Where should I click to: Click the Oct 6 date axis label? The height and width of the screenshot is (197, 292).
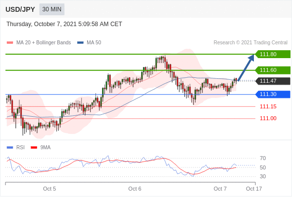point(135,189)
